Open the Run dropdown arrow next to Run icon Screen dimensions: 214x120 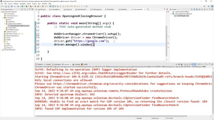pyautogui.click(x=24, y=6)
